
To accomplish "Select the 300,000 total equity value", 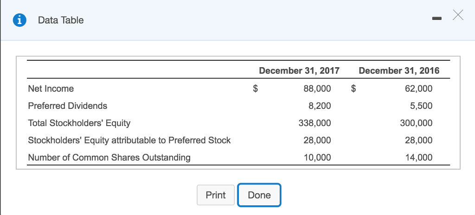I will pyautogui.click(x=416, y=123).
